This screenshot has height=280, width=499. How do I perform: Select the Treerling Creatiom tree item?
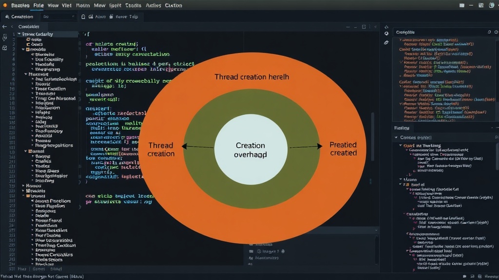coord(56,245)
